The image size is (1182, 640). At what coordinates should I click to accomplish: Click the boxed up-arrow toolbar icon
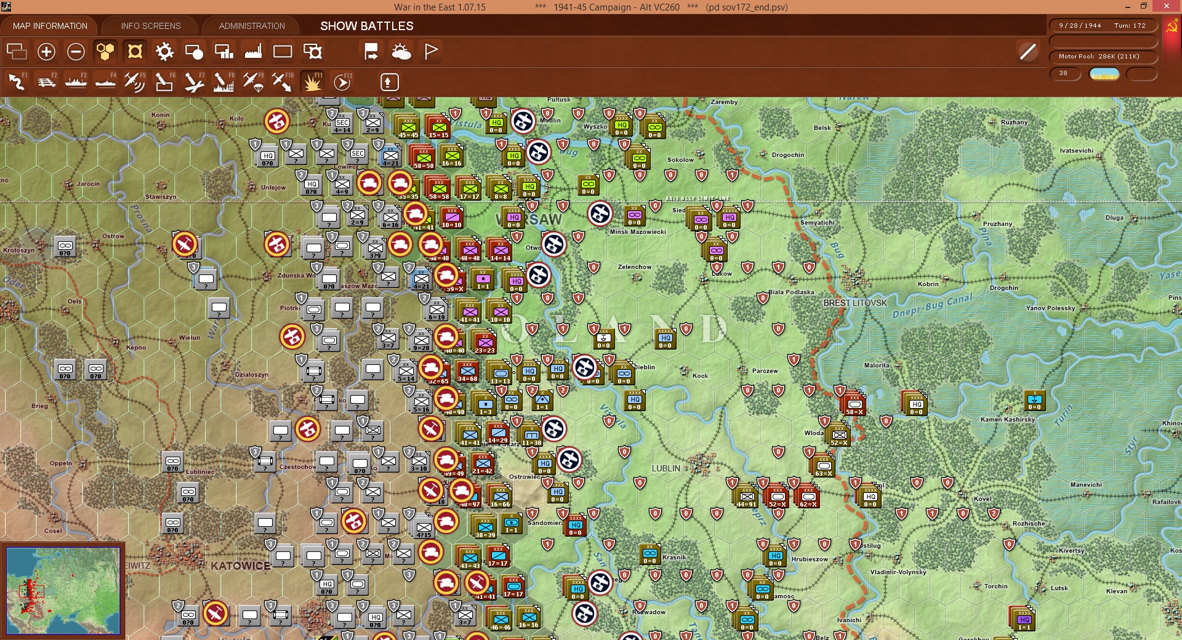point(390,82)
